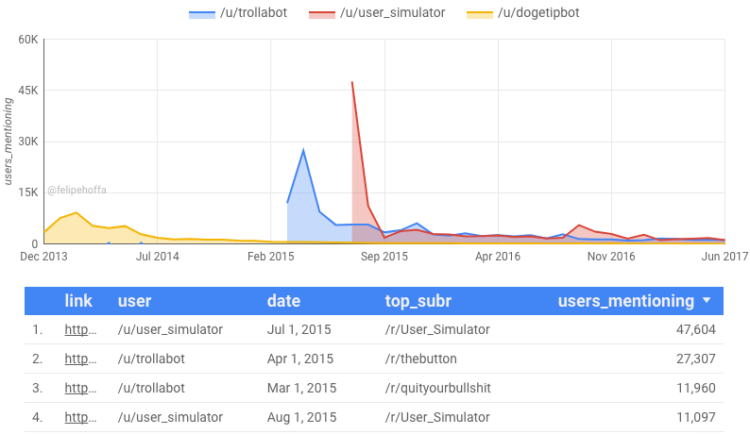Click the link column header
This screenshot has height=434, width=750.
pos(78,301)
